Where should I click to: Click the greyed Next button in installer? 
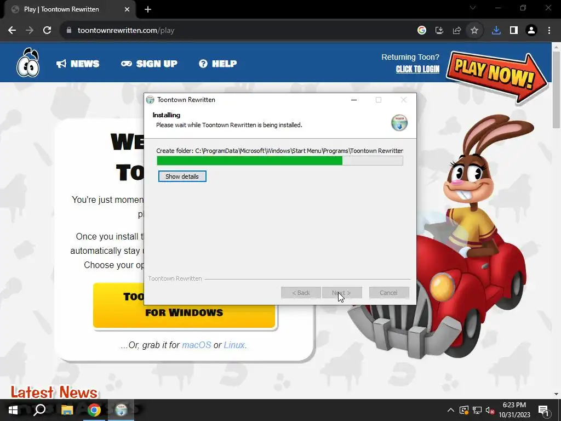click(342, 293)
